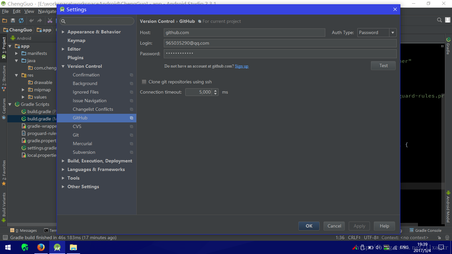The width and height of the screenshot is (452, 254).
Task: Click the settings search box
Action: [97, 21]
